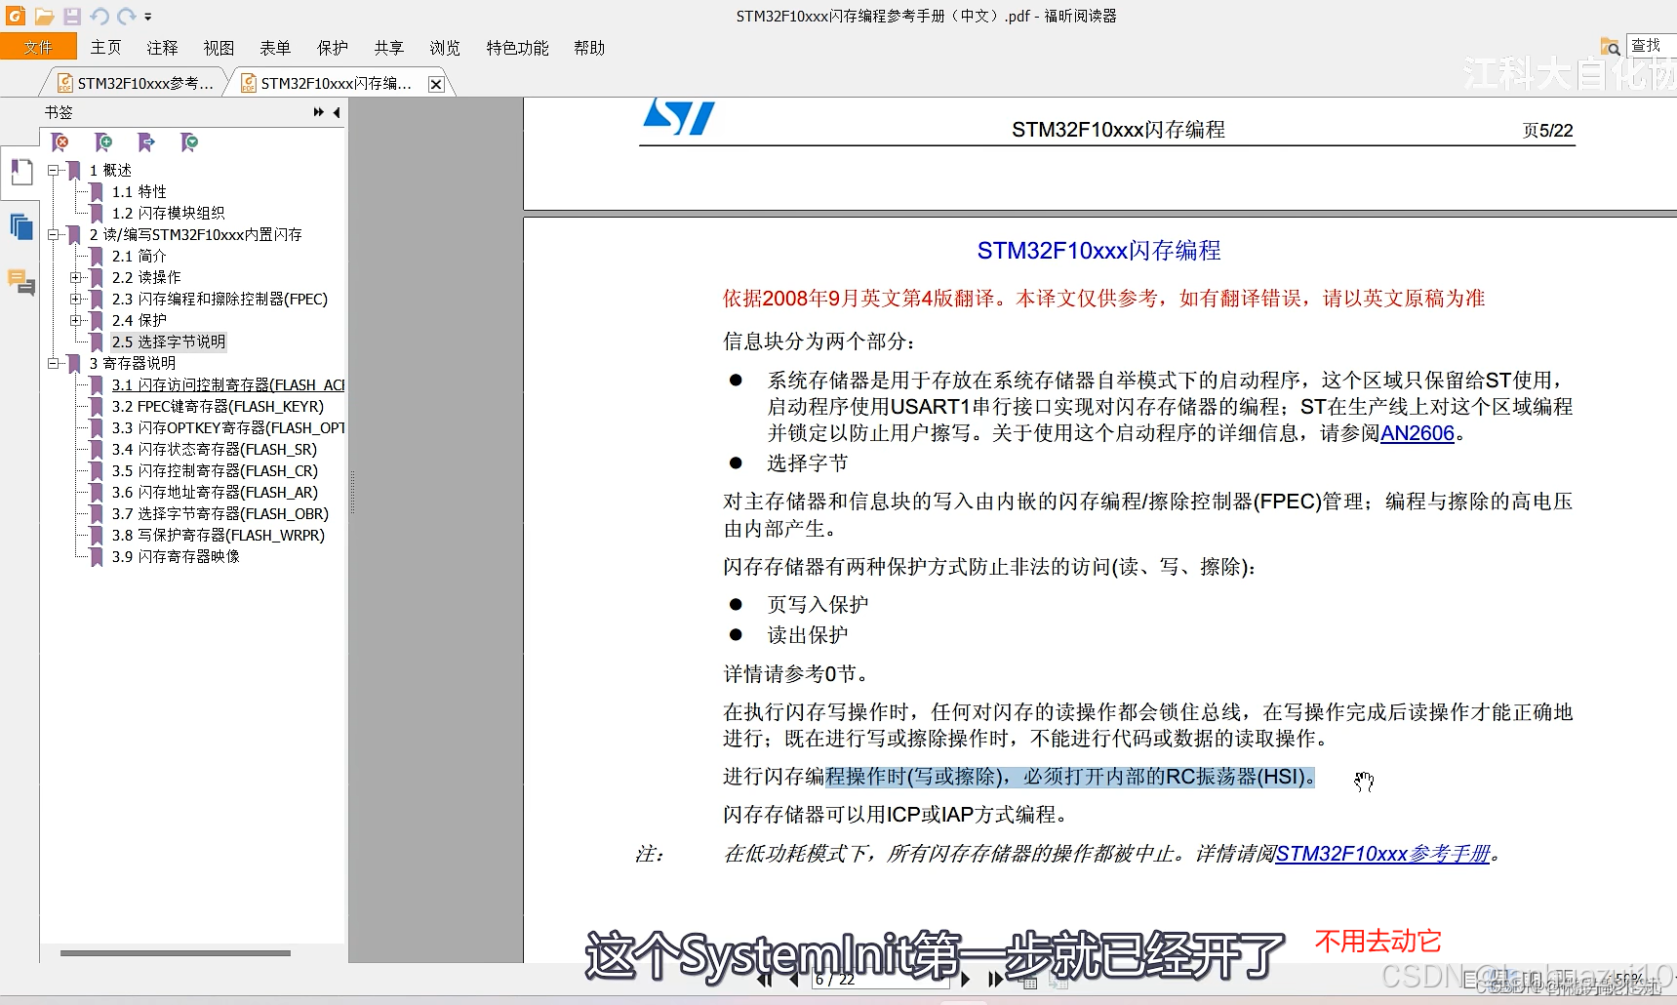Select bookmark 2.1 简介
The width and height of the screenshot is (1677, 1005).
point(139,256)
